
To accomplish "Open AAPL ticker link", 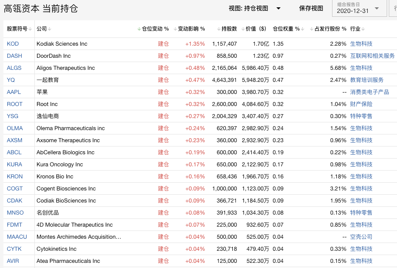I will (14, 92).
